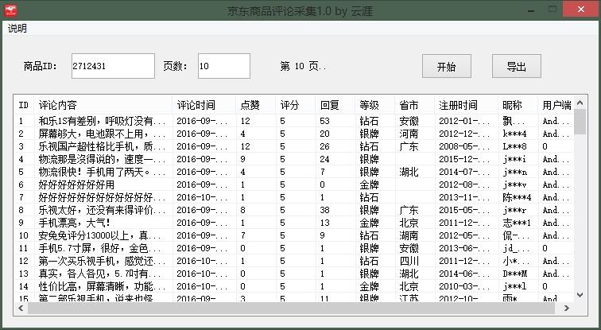
Task: Sort by the 评论时间 column header
Action: 204,105
